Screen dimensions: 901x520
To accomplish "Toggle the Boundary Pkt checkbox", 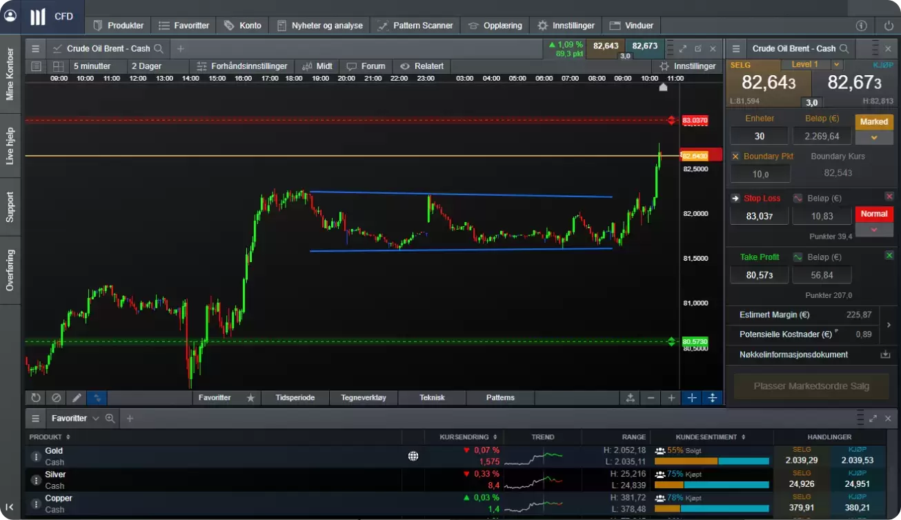I will pyautogui.click(x=735, y=157).
